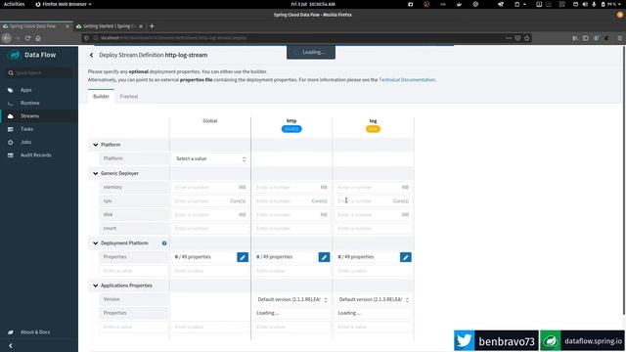626x352 pixels.
Task: Click http cpu number field
Action: (x=291, y=201)
